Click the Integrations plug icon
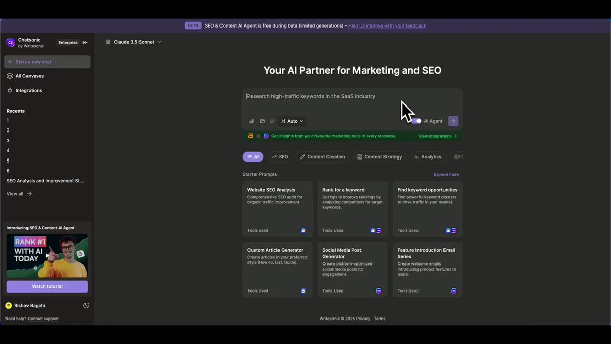Screen dimensions: 611x344 point(10,90)
